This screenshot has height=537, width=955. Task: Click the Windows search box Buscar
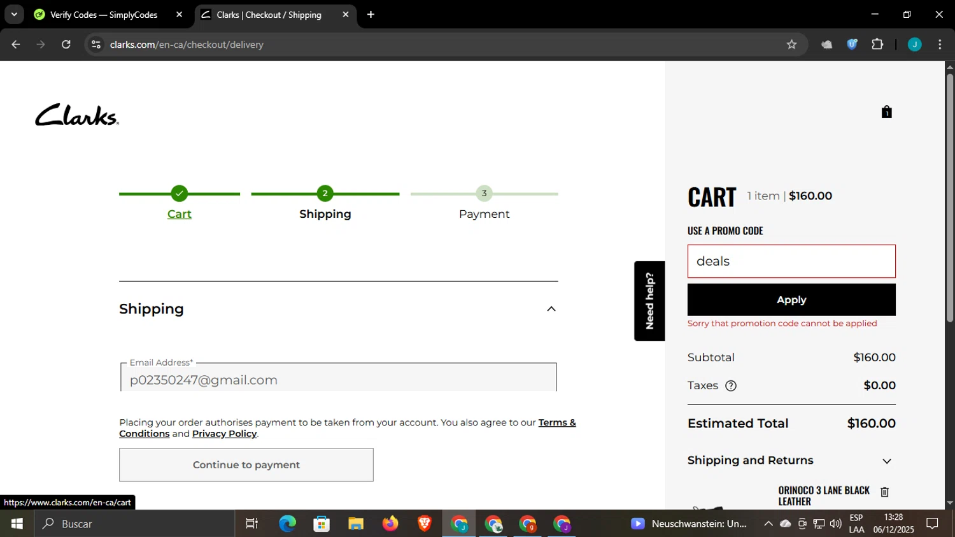point(135,524)
